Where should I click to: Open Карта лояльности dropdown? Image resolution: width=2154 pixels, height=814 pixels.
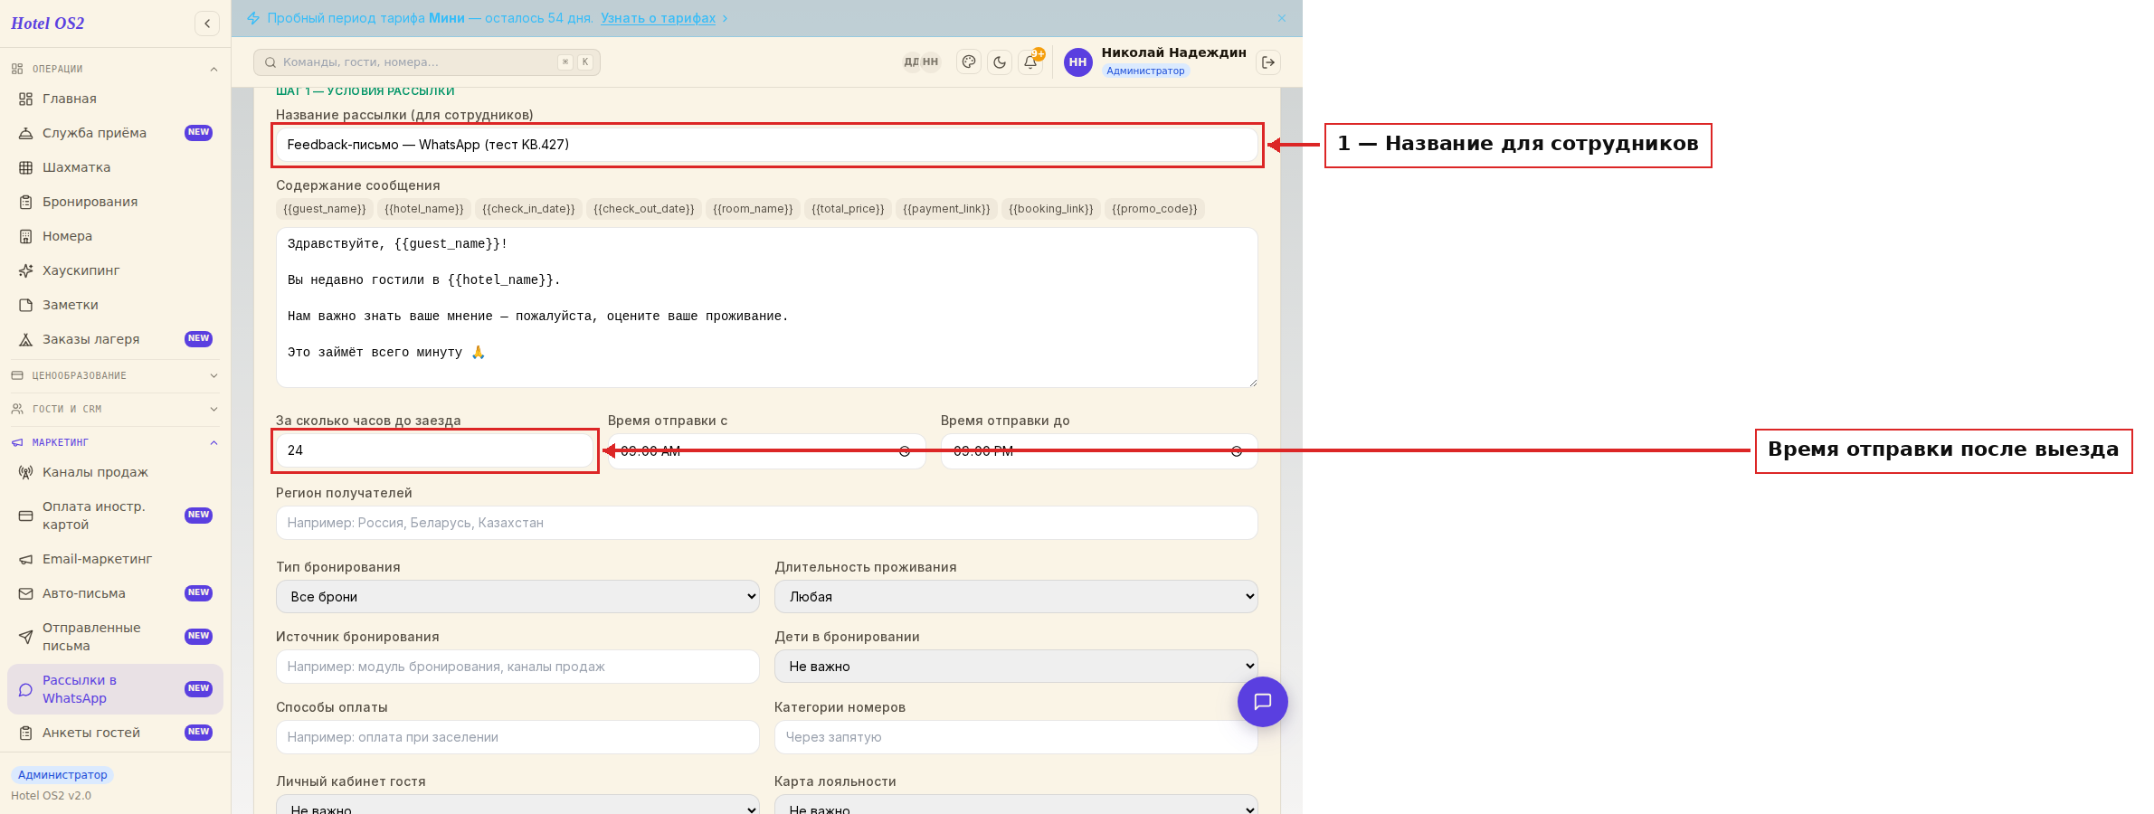1016,805
